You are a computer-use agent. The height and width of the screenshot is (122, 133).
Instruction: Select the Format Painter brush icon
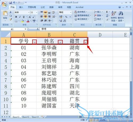pos(11,19)
